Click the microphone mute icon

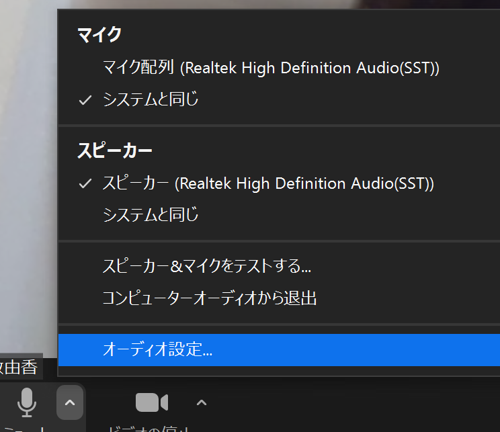tap(27, 402)
